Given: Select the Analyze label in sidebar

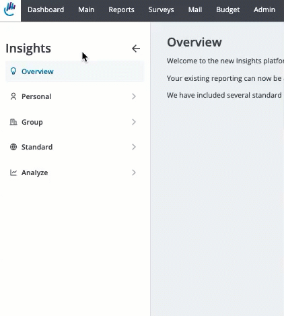Looking at the screenshot, I should coord(35,172).
